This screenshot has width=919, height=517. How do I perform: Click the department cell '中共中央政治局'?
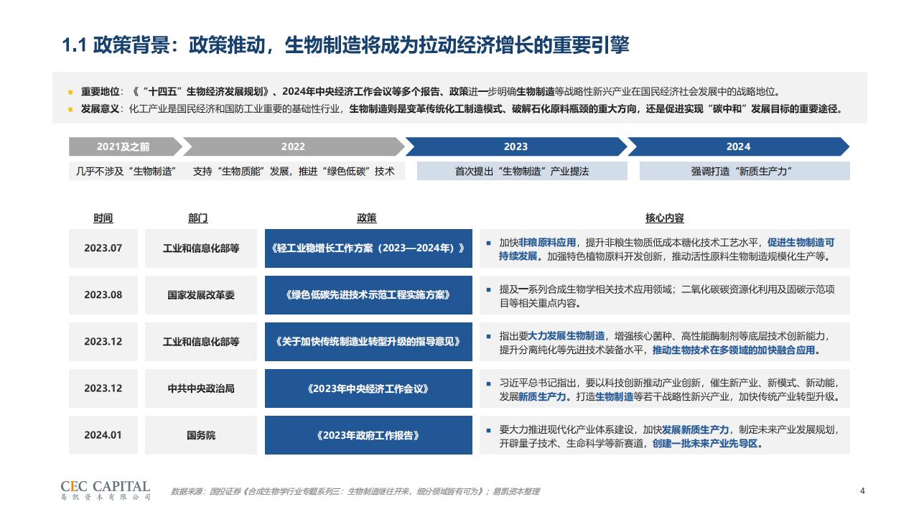[201, 388]
